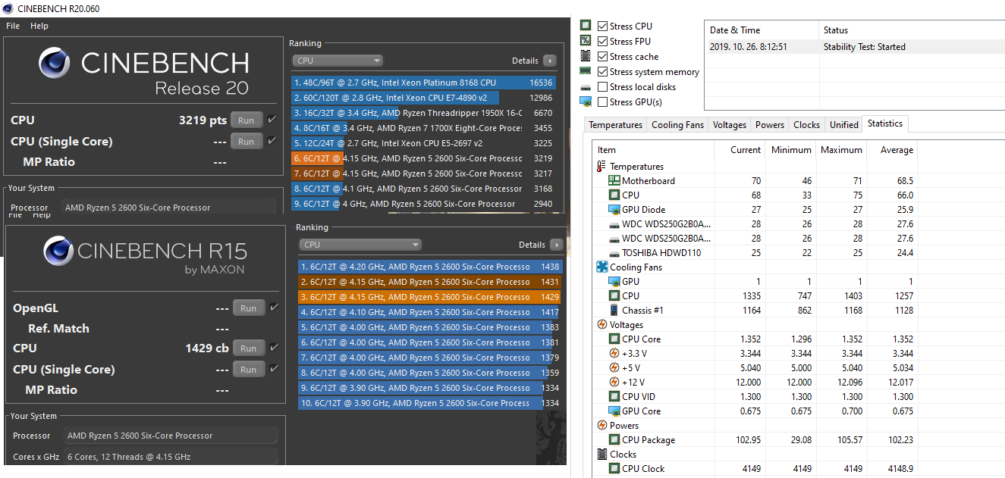Run the CPU (Single Core) test in R20
Image resolution: width=1005 pixels, height=478 pixels.
tap(247, 141)
